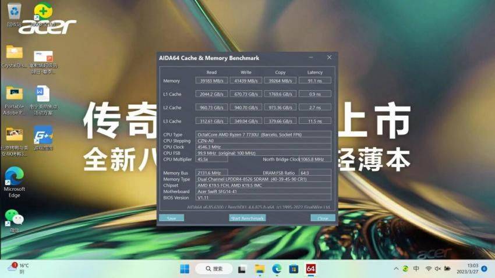Image resolution: width=495 pixels, height=278 pixels.
Task: Click the L3 Cache Copy value 379.66 GB/s
Action: click(x=280, y=121)
